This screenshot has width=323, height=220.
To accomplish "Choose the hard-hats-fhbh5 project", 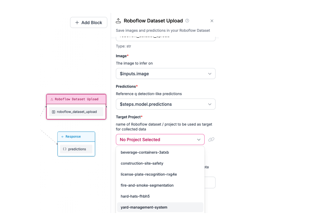I will pos(135,196).
